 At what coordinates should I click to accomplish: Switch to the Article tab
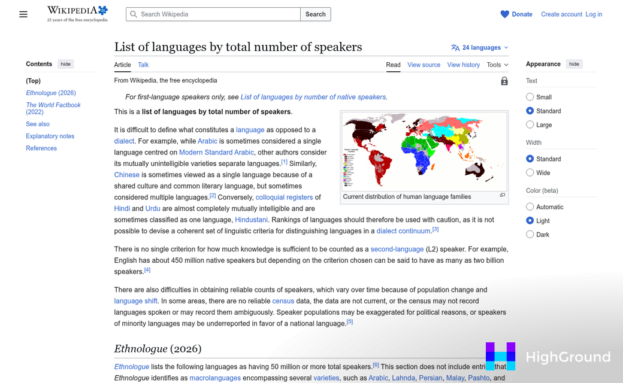pos(122,65)
